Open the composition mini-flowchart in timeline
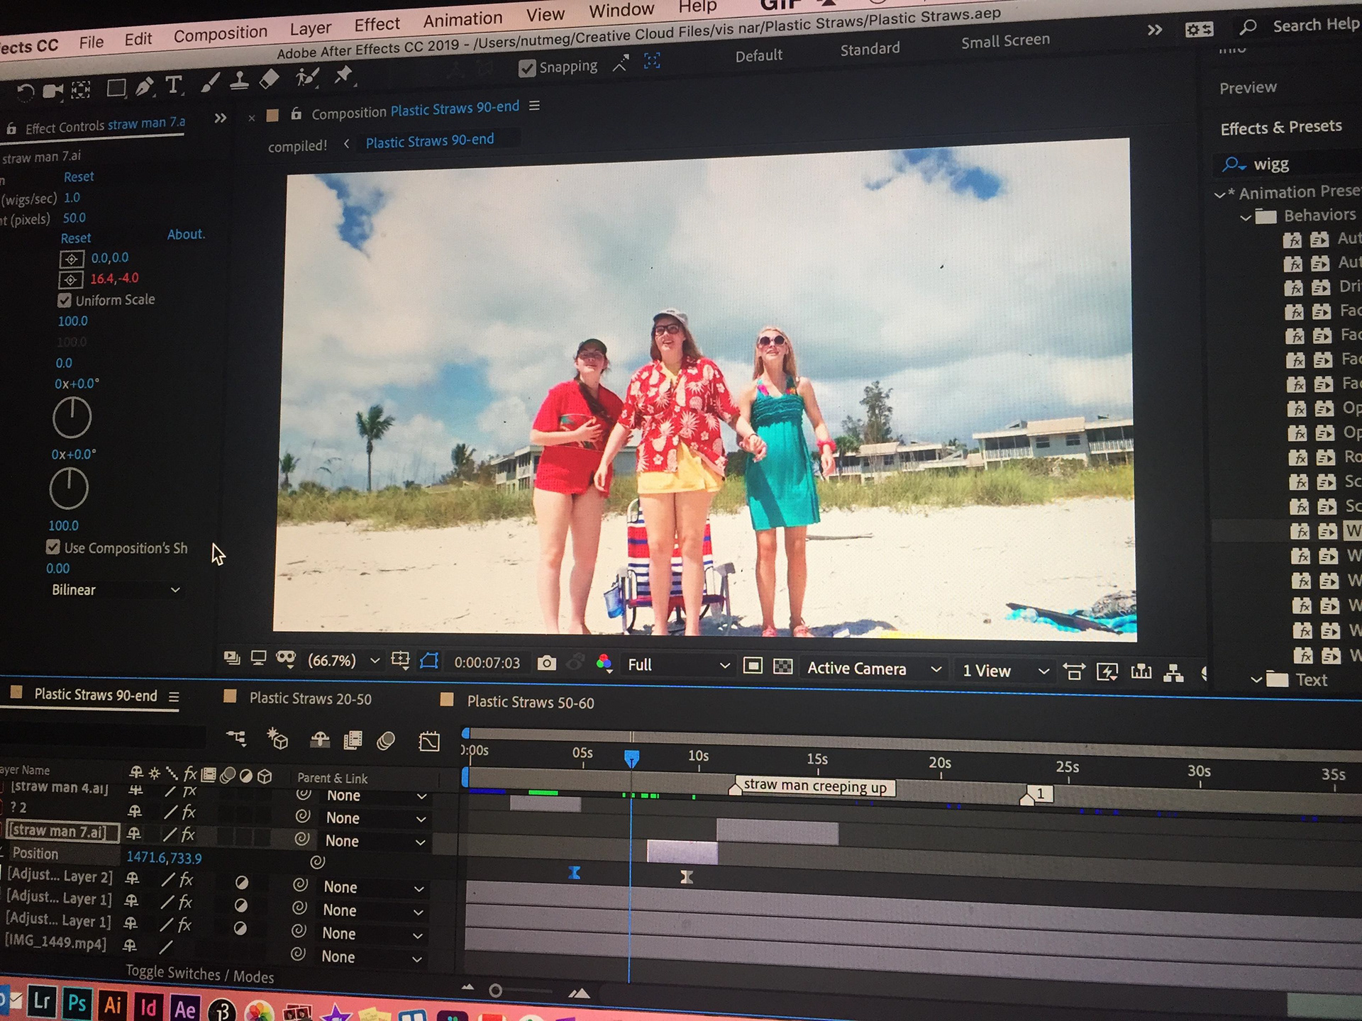Viewport: 1362px width, 1021px height. coord(236,738)
